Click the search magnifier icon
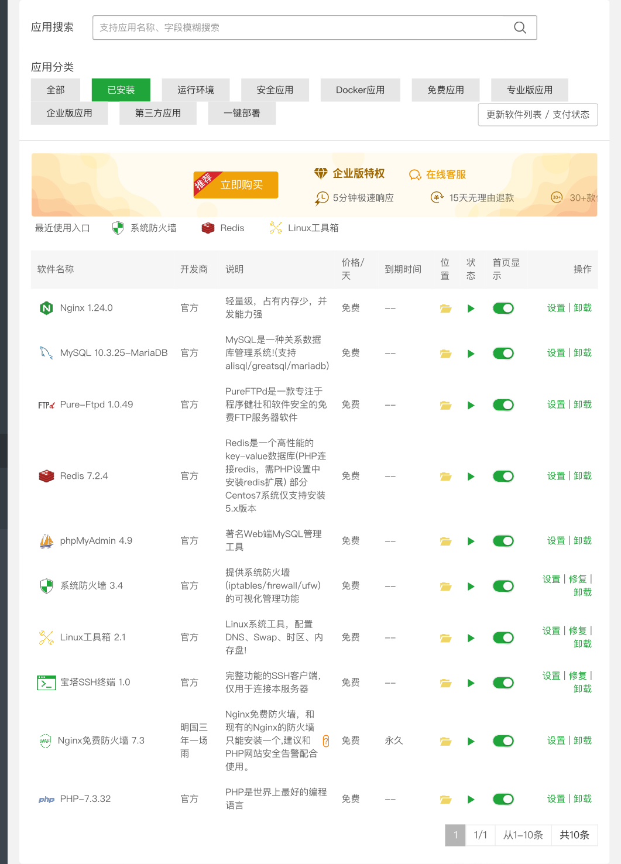The height and width of the screenshot is (864, 621). [x=520, y=28]
